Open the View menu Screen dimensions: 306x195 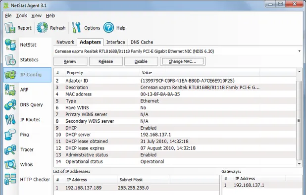point(36,16)
